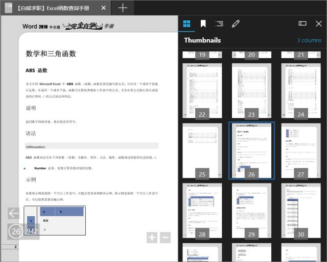The height and width of the screenshot is (262, 327).
Task: Click the 'ABS 函数' subheading
Action: (36, 70)
